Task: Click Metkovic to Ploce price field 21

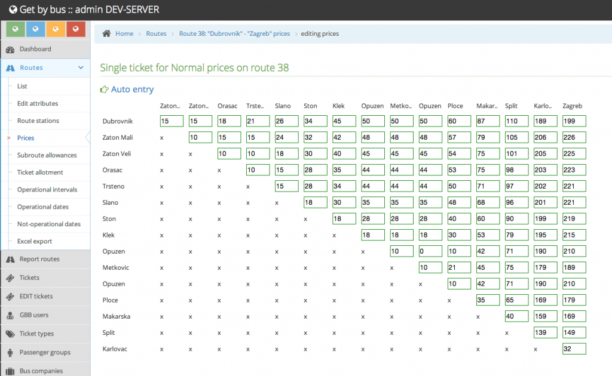Action: pyautogui.click(x=459, y=267)
